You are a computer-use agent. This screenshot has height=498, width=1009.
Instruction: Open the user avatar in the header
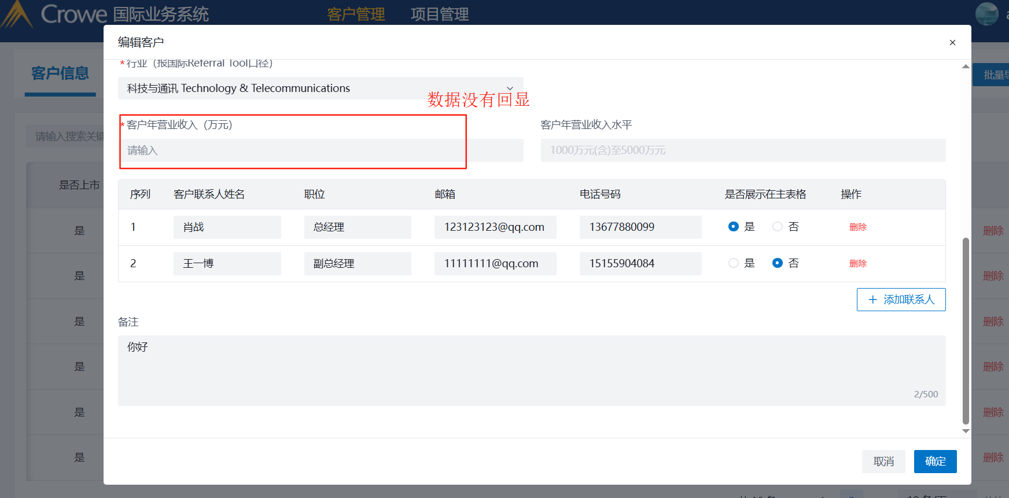point(987,14)
